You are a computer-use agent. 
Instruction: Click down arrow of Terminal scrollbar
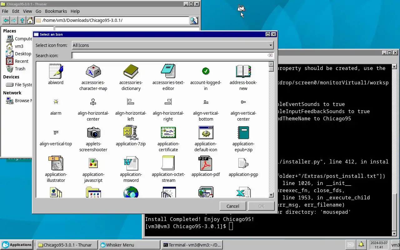(x=394, y=234)
